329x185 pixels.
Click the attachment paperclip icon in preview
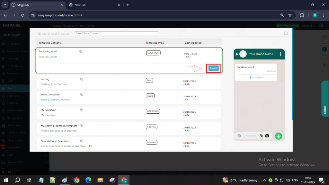262,136
